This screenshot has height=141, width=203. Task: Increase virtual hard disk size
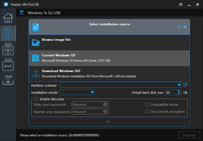(179, 91)
